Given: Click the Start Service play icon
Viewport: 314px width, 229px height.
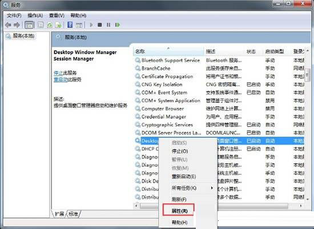Looking at the screenshot, I should coord(91,25).
